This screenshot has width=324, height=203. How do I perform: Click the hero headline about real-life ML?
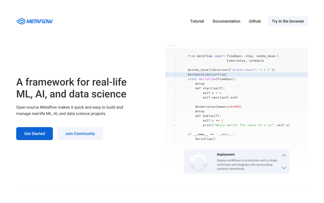[71, 88]
